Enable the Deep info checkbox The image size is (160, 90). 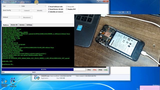(67, 7)
